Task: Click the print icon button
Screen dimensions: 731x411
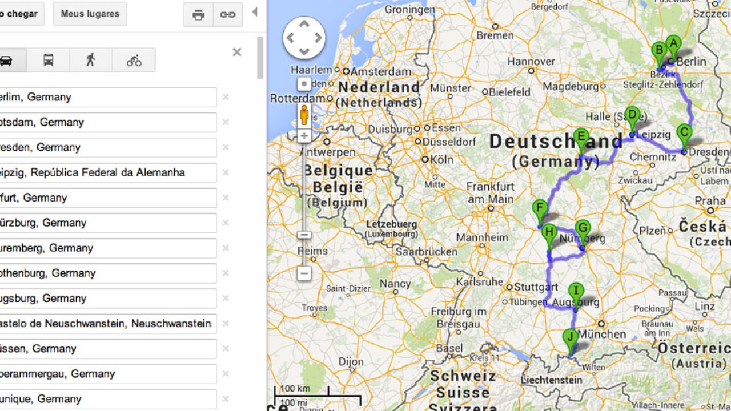Action: coord(198,15)
